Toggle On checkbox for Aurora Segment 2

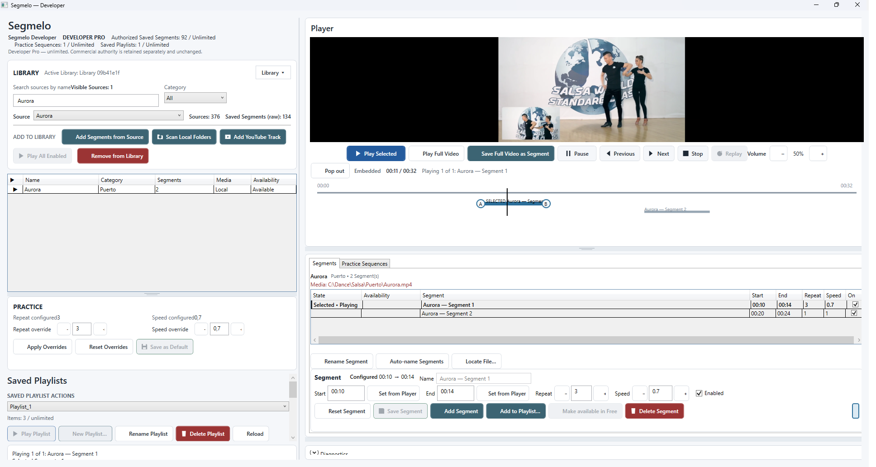[854, 313]
